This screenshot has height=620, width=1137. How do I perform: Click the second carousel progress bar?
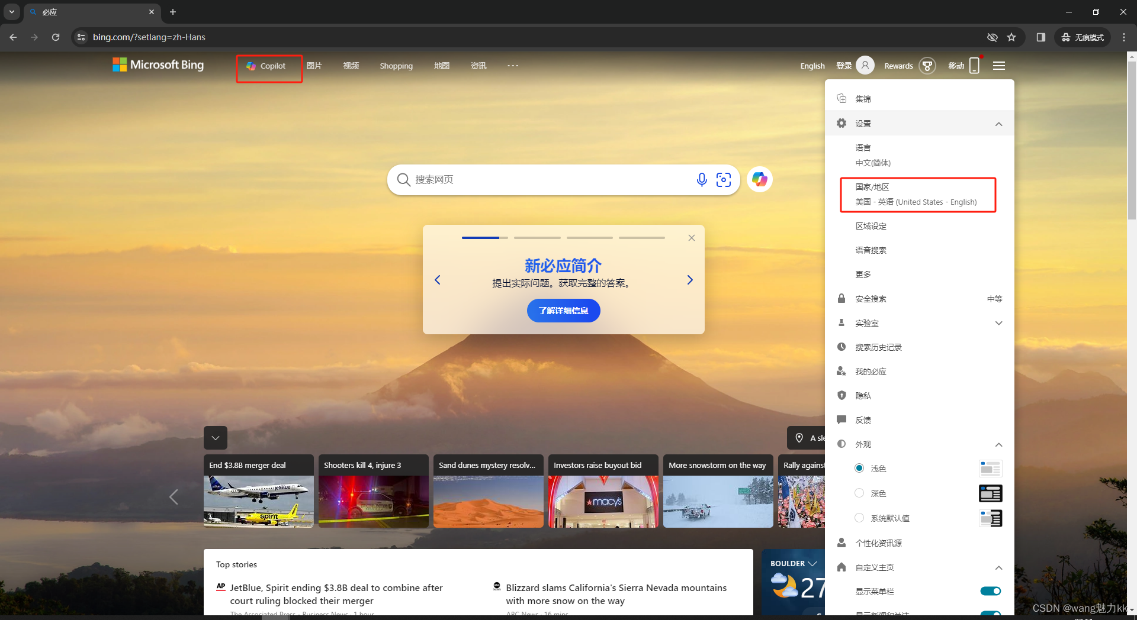click(x=537, y=237)
